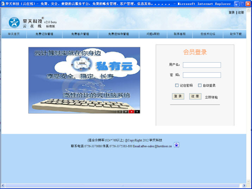Enable the 自动登录 checkbox
The height and width of the screenshot is (189, 252).
[200, 86]
